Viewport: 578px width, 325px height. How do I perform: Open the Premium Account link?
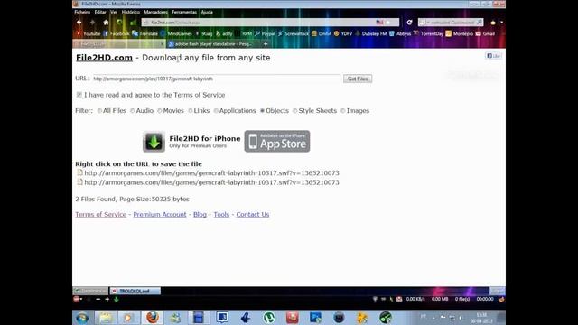(x=160, y=215)
